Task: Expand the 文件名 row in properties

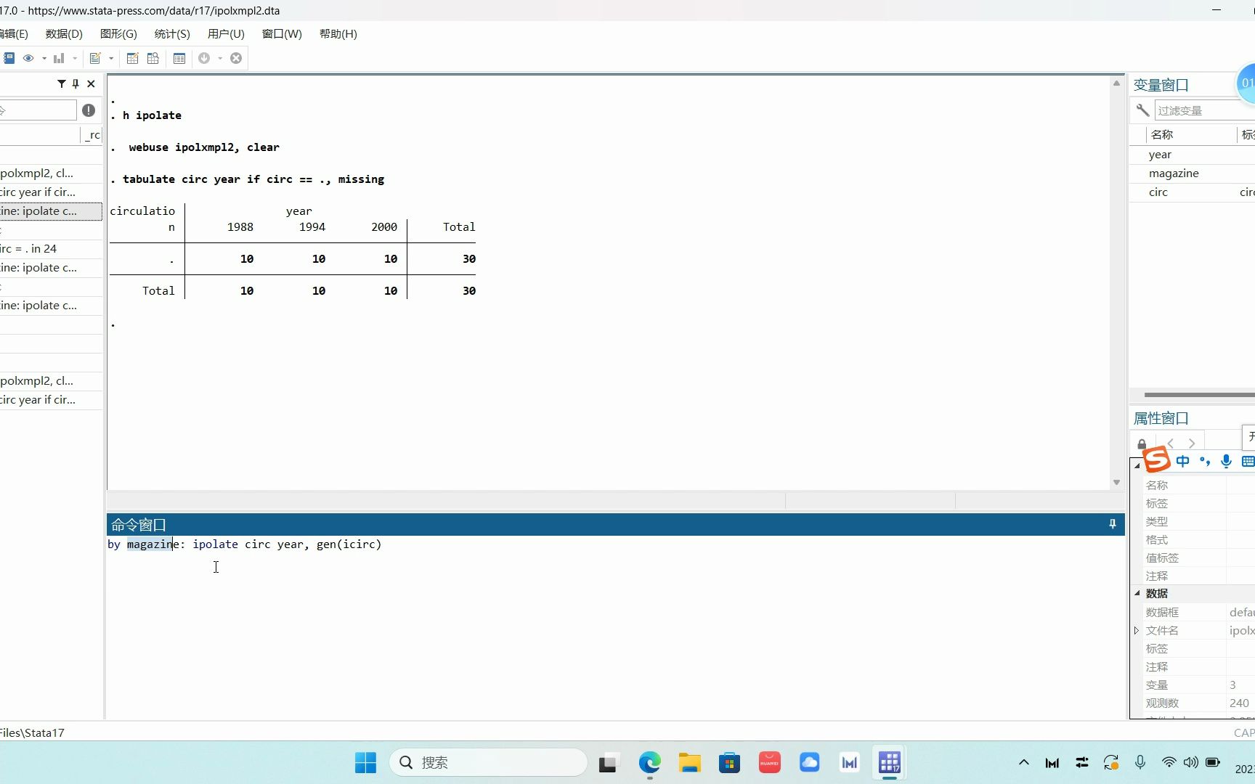Action: pyautogui.click(x=1137, y=631)
